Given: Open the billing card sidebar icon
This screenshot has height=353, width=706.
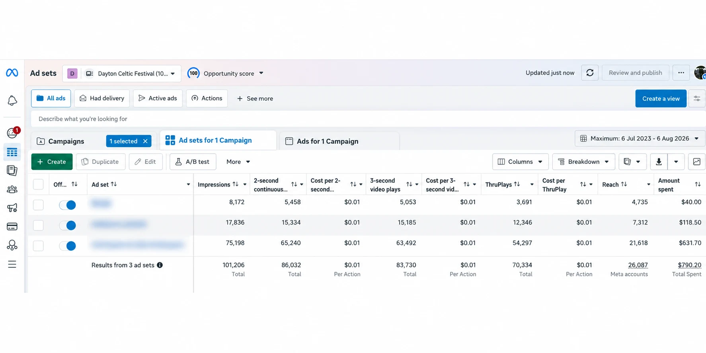Looking at the screenshot, I should tap(12, 226).
